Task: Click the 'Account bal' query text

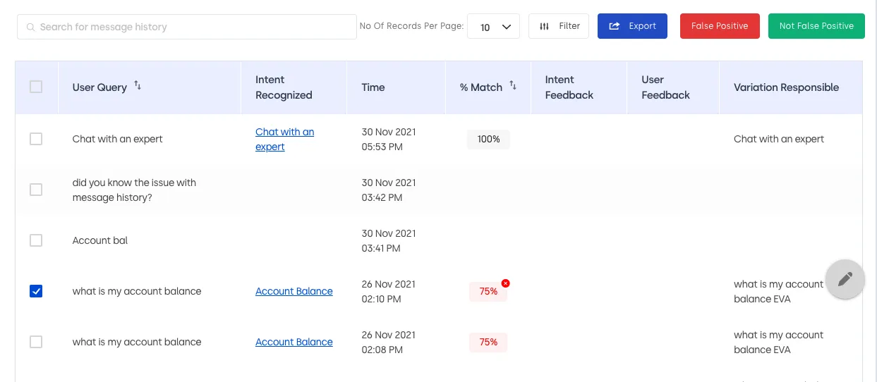Action: point(100,240)
